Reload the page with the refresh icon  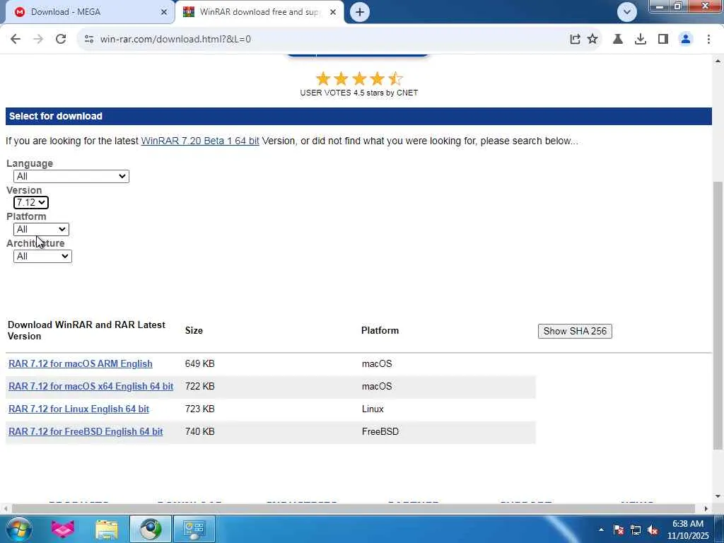pos(61,40)
